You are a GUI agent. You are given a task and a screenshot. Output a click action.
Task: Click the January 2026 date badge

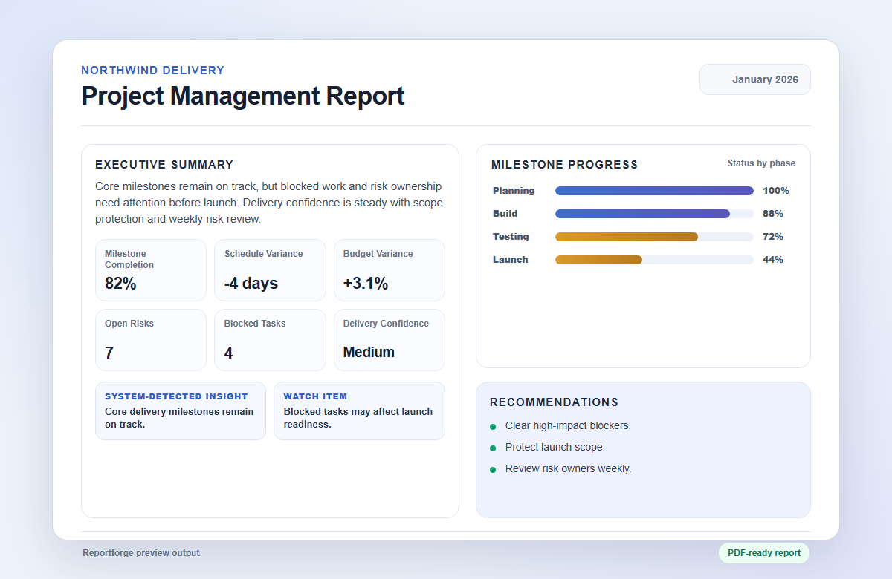click(x=754, y=79)
